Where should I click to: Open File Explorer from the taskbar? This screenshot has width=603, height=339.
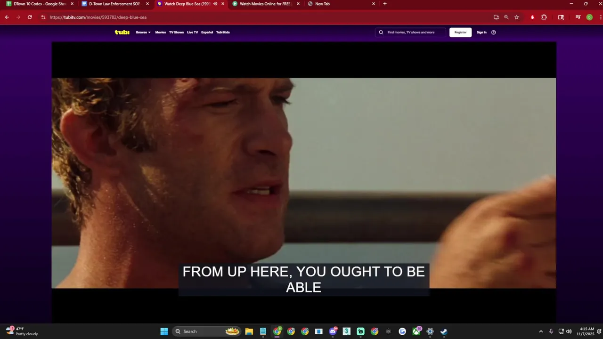[249, 331]
